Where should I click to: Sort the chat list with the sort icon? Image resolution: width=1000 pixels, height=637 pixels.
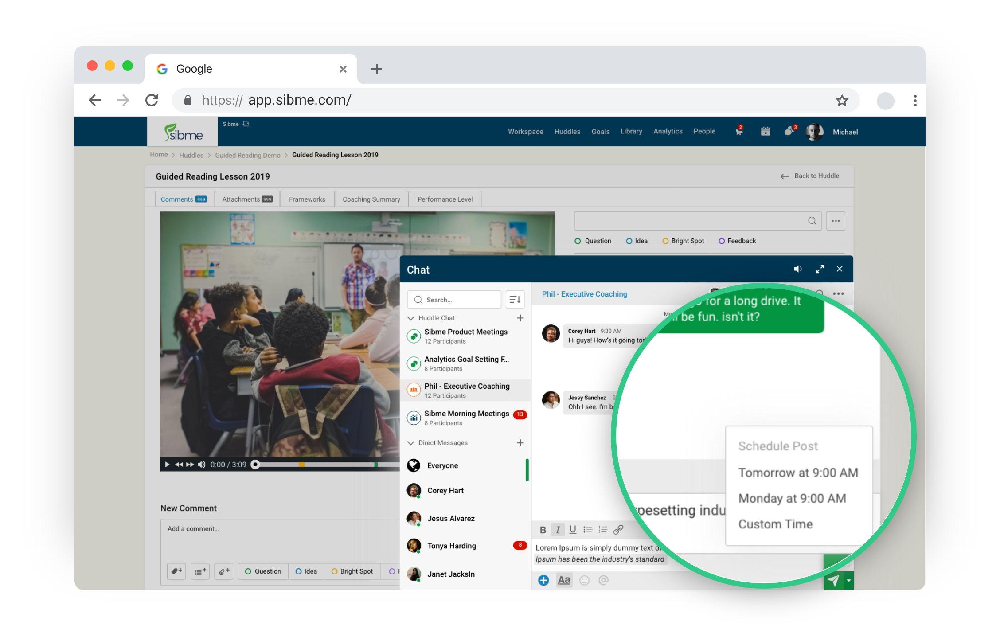515,300
